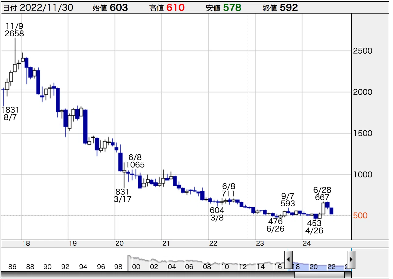This screenshot has width=393, height=279.
Task: Click the year 23 label on the time axis
Action: [260, 244]
